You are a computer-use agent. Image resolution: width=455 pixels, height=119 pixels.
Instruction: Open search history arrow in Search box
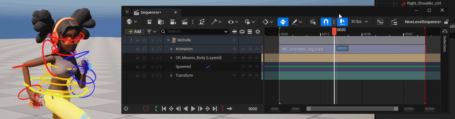(x=226, y=31)
